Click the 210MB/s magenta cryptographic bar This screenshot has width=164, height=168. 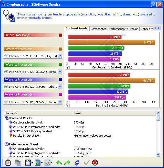tap(94, 59)
